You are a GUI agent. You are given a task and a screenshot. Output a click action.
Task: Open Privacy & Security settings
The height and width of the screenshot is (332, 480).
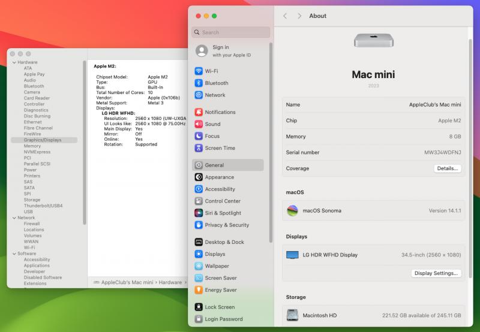pyautogui.click(x=226, y=225)
